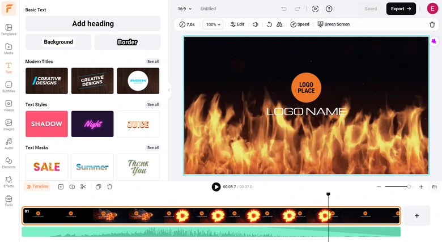This screenshot has width=442, height=242.
Task: Toggle the Timeline view button
Action: click(37, 186)
